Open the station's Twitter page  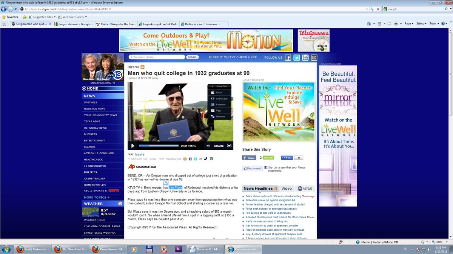297,57
